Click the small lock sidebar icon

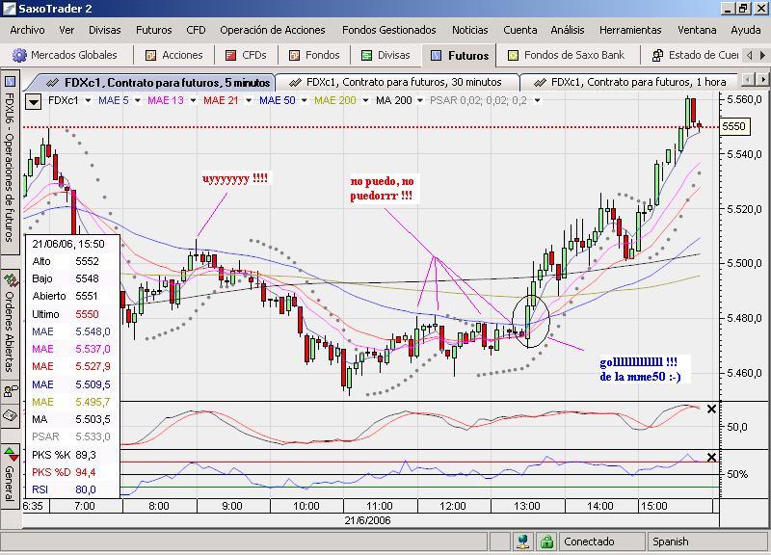11,391
